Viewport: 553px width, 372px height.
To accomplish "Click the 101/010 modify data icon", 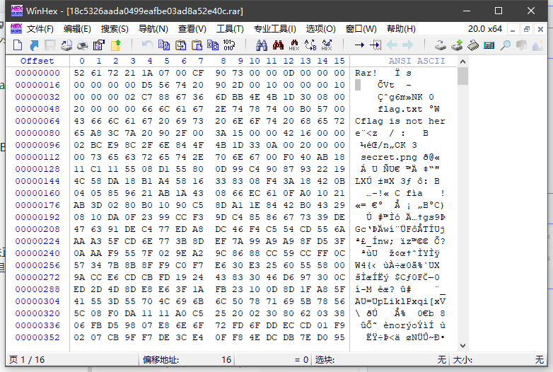I will [x=229, y=45].
